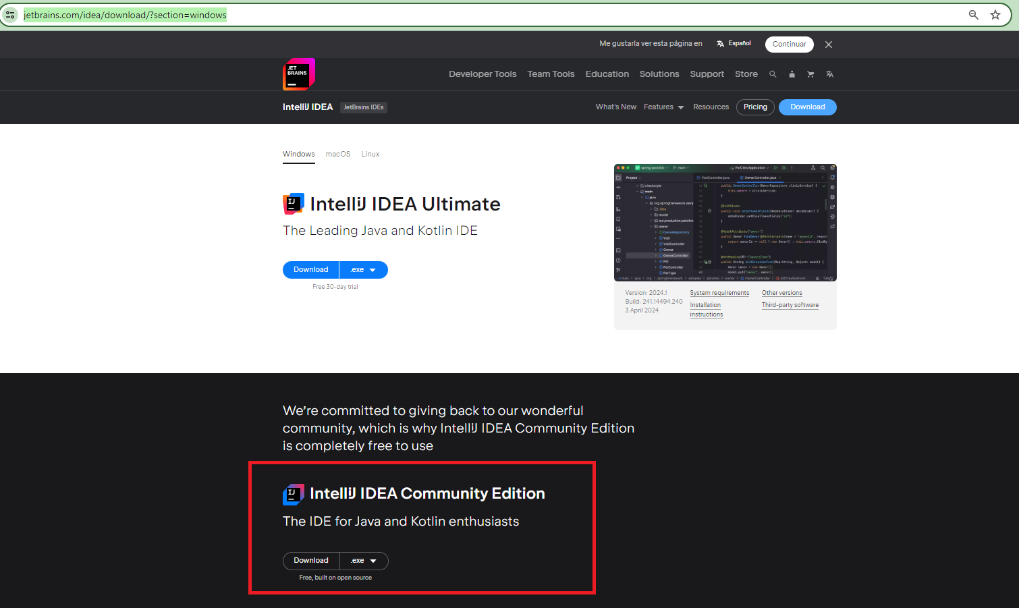Click the JetBrains logo
1019x608 pixels.
pos(299,74)
